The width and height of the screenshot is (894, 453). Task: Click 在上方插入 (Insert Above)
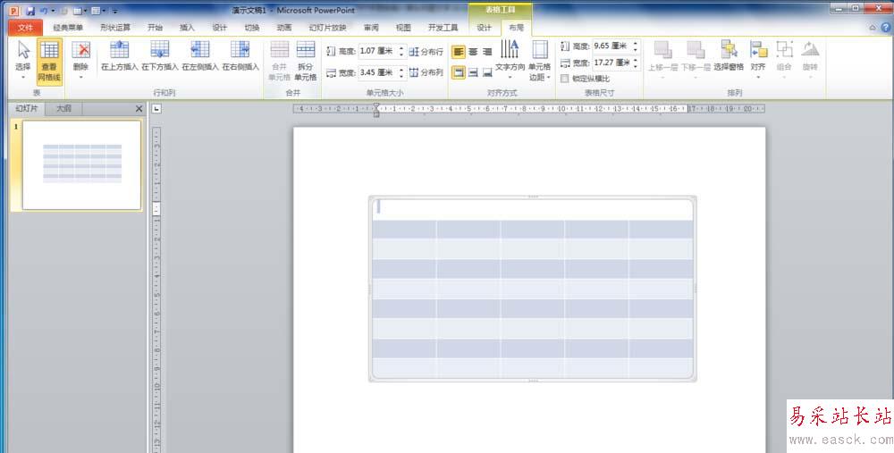point(119,55)
